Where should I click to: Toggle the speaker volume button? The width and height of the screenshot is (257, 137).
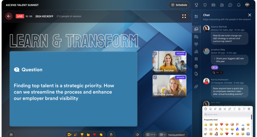click(137, 134)
